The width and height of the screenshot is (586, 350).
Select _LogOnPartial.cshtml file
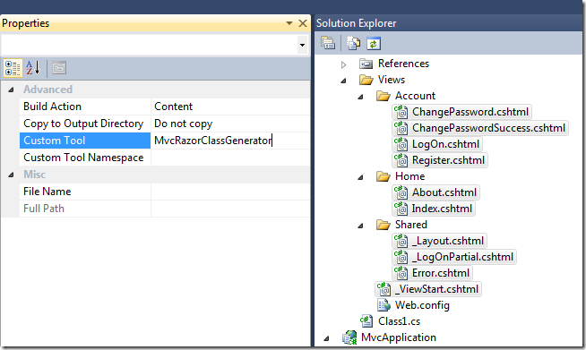point(462,257)
